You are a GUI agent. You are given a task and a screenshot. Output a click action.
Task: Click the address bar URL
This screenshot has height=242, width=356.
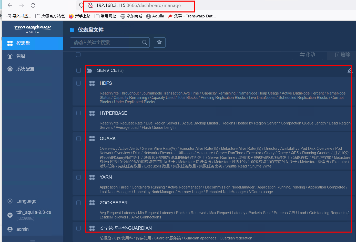(138, 5)
